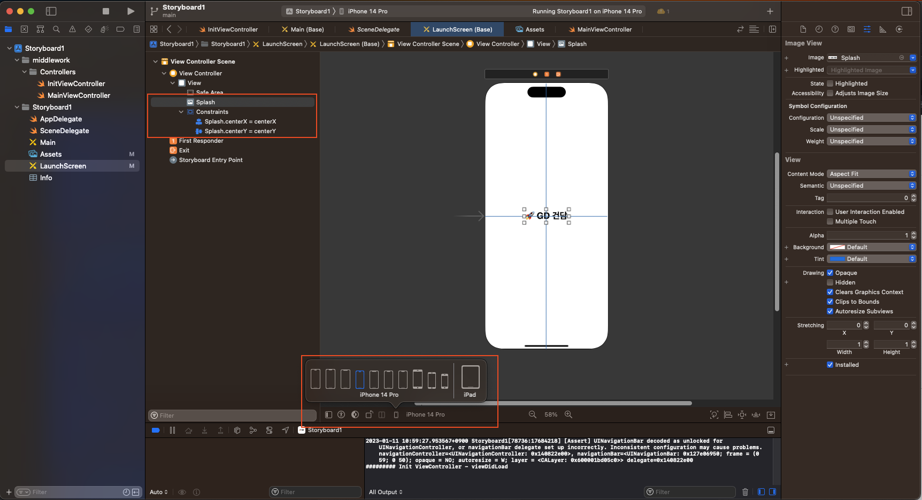Open the symbol Scale dropdown

tap(872, 129)
